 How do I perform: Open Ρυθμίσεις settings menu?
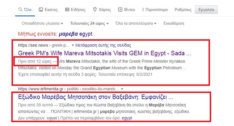(183, 10)
